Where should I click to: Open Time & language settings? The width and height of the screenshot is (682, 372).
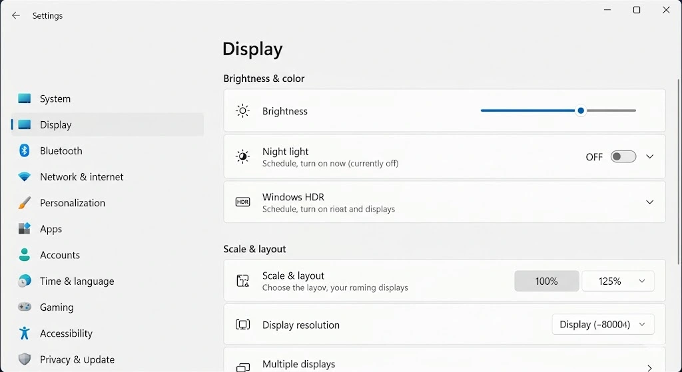pyautogui.click(x=107, y=281)
